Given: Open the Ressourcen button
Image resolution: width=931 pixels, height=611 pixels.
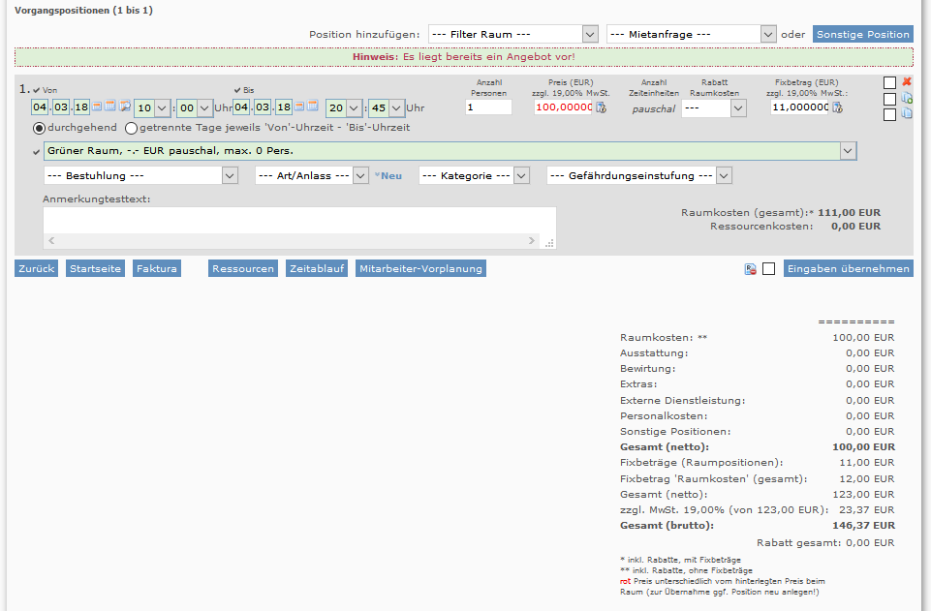Looking at the screenshot, I should 243,269.
